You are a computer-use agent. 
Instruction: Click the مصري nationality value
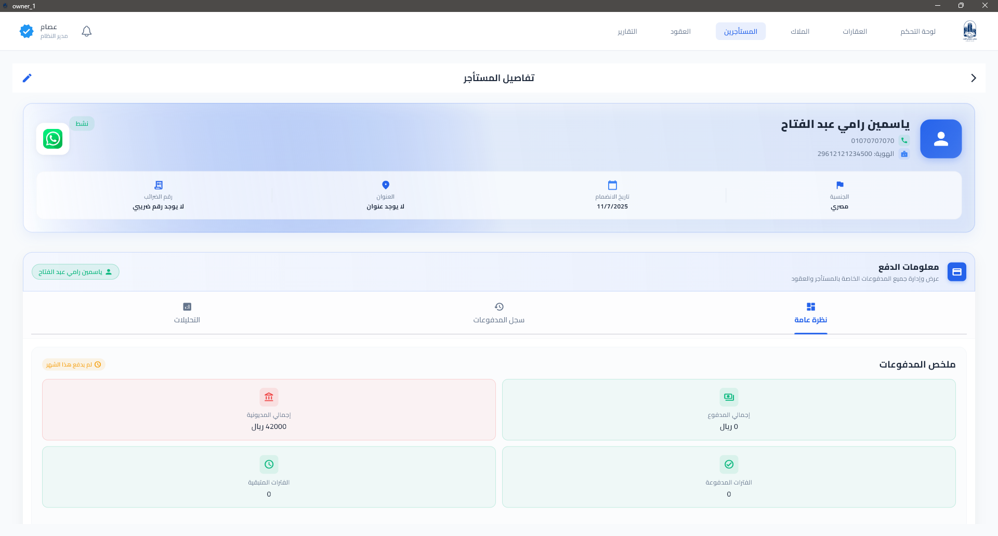(839, 206)
